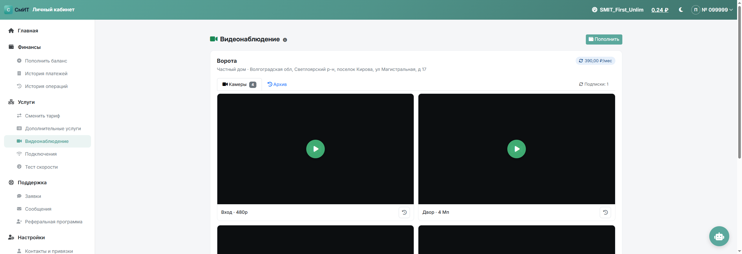The width and height of the screenshot is (742, 254).
Task: Click the Пополнить button
Action: [x=604, y=39]
